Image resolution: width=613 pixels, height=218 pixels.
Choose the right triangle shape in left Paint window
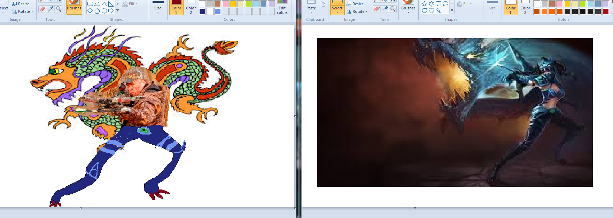tap(111, 4)
